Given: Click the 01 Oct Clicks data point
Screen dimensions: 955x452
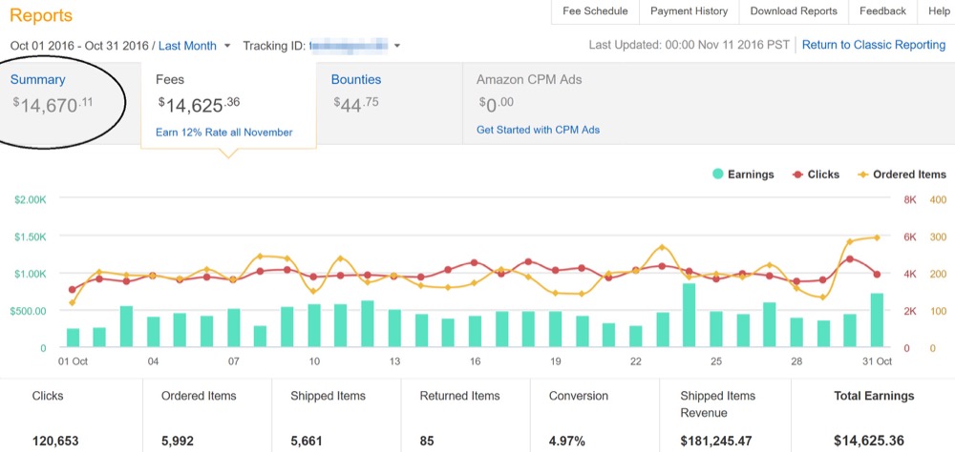Looking at the screenshot, I should click(73, 290).
